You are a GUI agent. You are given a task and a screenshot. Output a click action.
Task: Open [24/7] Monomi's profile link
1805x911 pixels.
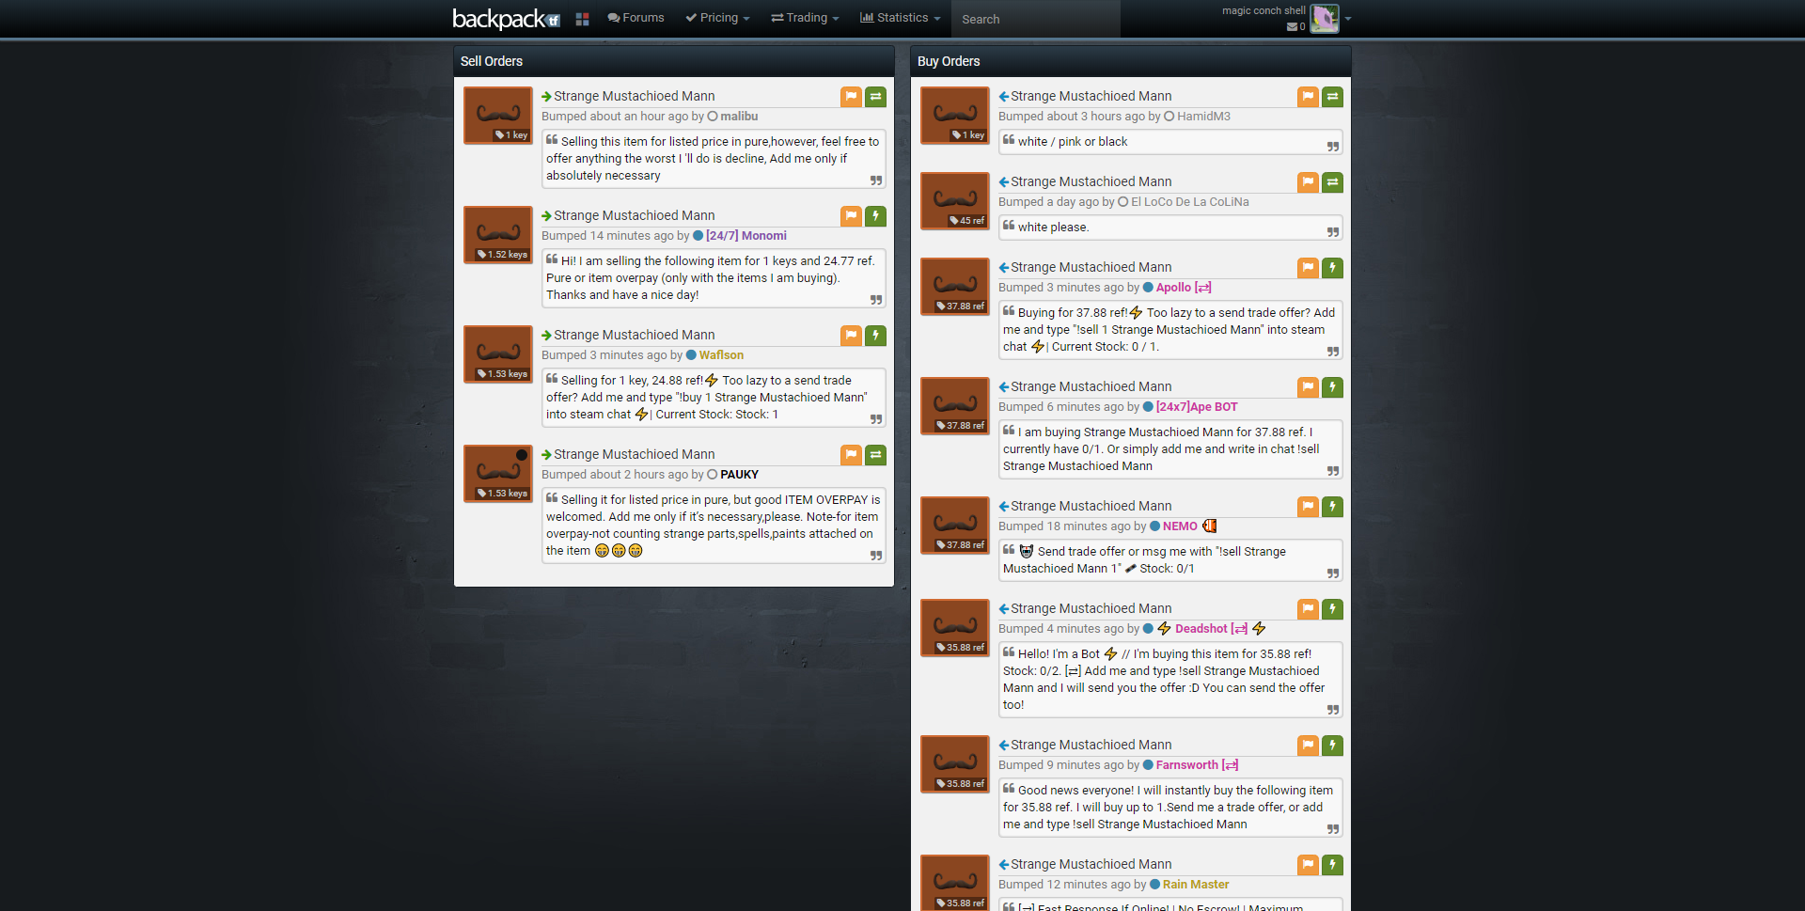pos(746,236)
